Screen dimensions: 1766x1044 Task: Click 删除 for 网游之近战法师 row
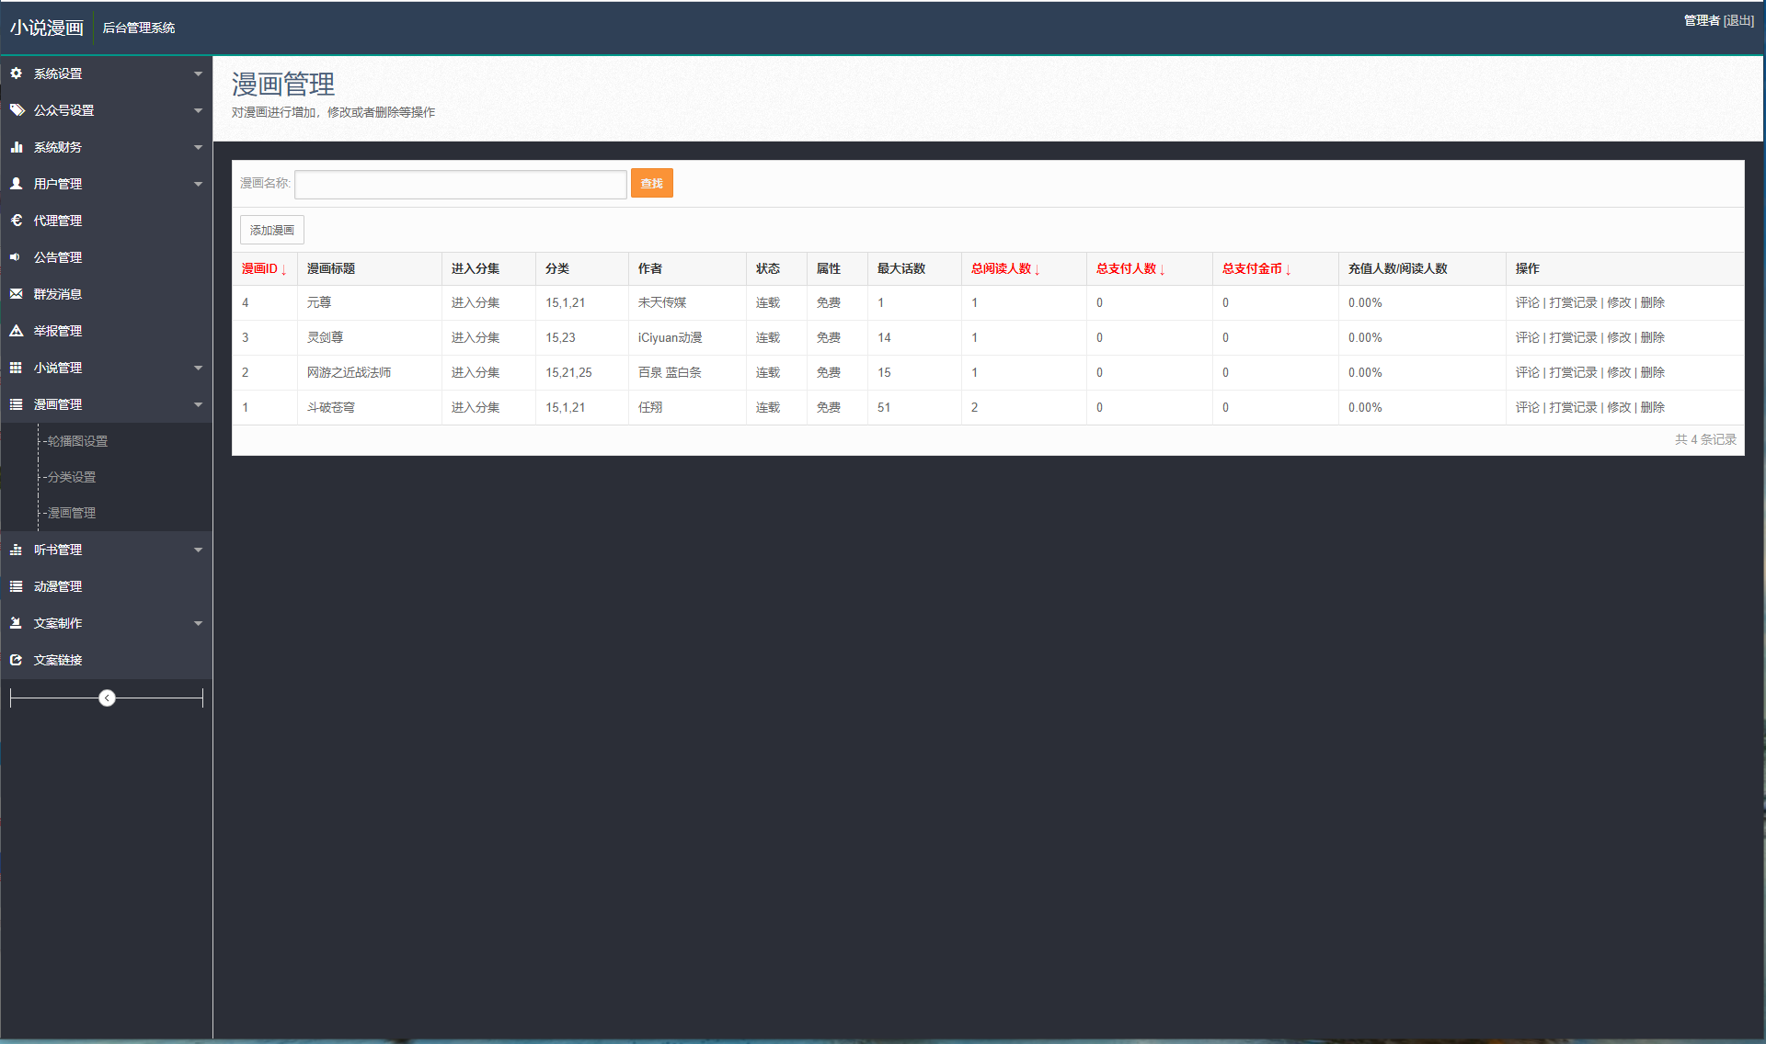[x=1653, y=372]
